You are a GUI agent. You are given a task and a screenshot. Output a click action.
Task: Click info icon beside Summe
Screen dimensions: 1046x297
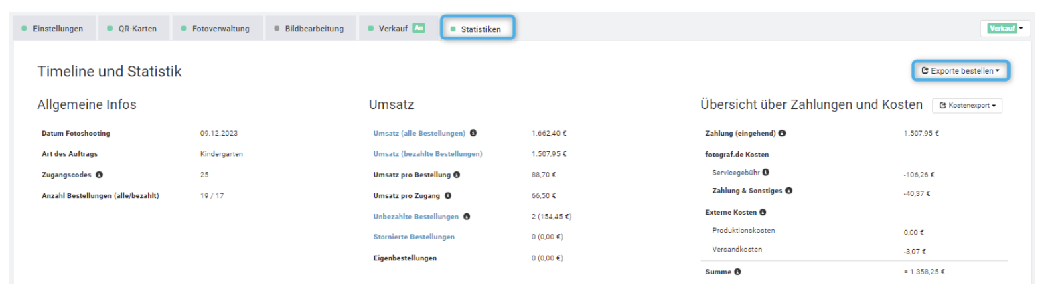(737, 272)
